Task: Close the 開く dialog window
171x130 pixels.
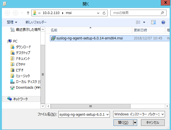Action: (x=165, y=3)
